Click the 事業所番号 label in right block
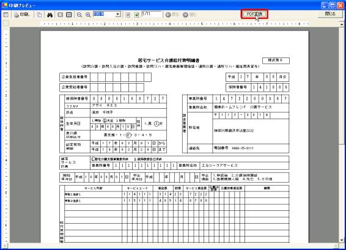346x250 pixels. 197,98
